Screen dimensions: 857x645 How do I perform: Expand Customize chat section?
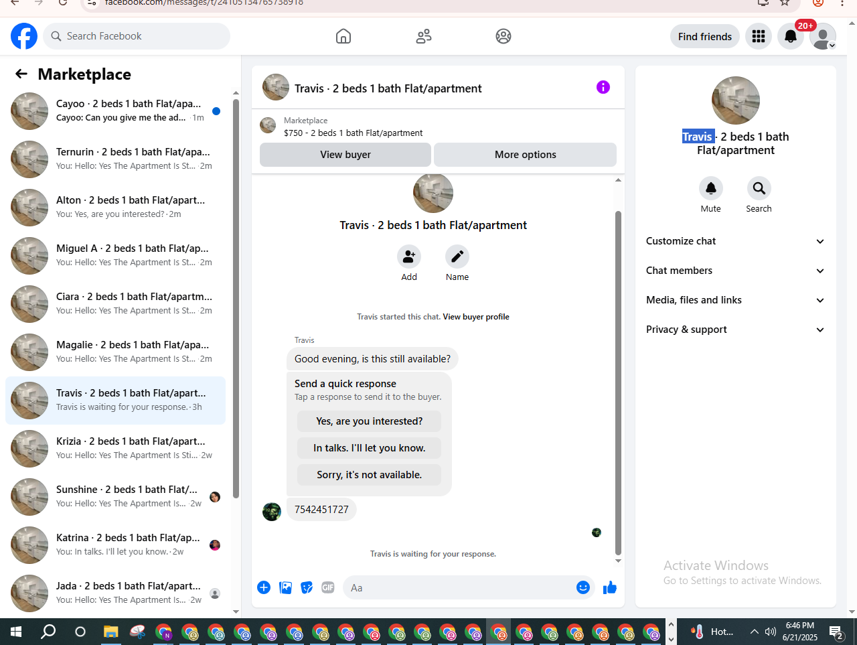(x=736, y=241)
